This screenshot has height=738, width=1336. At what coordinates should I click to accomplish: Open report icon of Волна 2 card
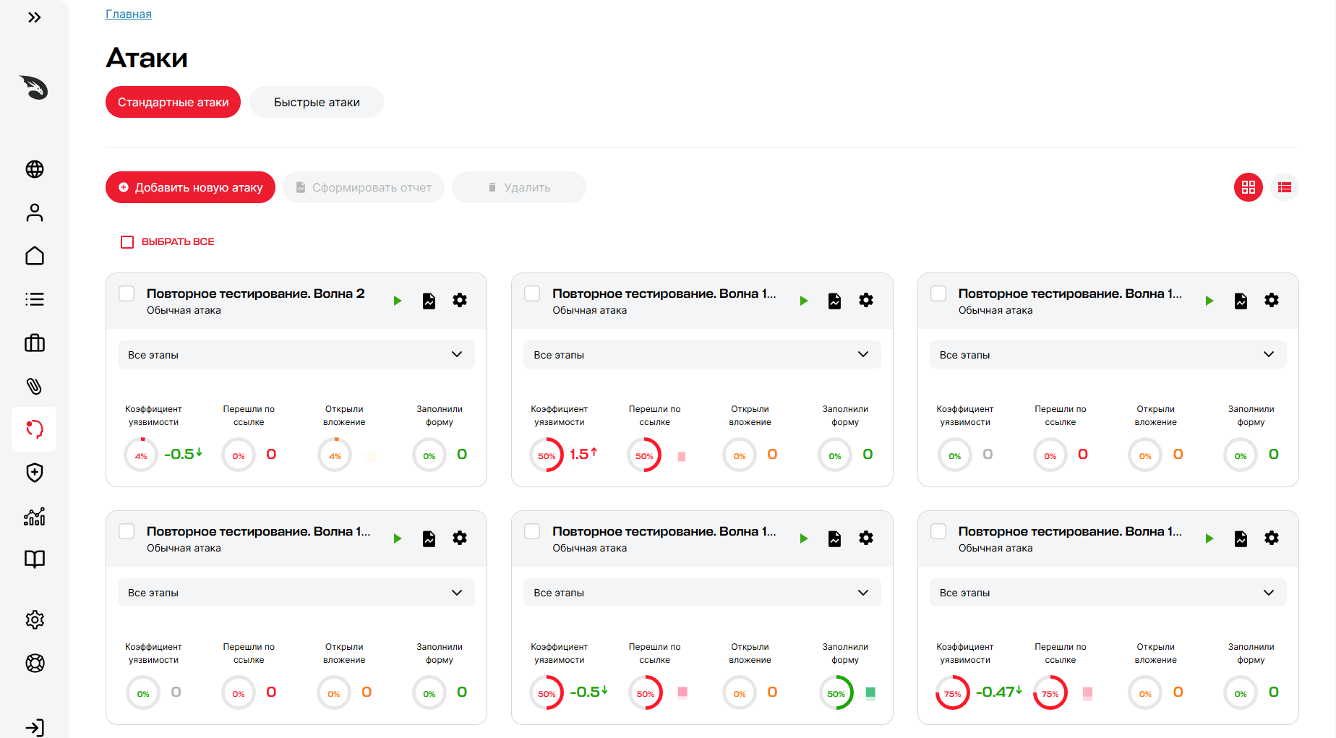429,301
